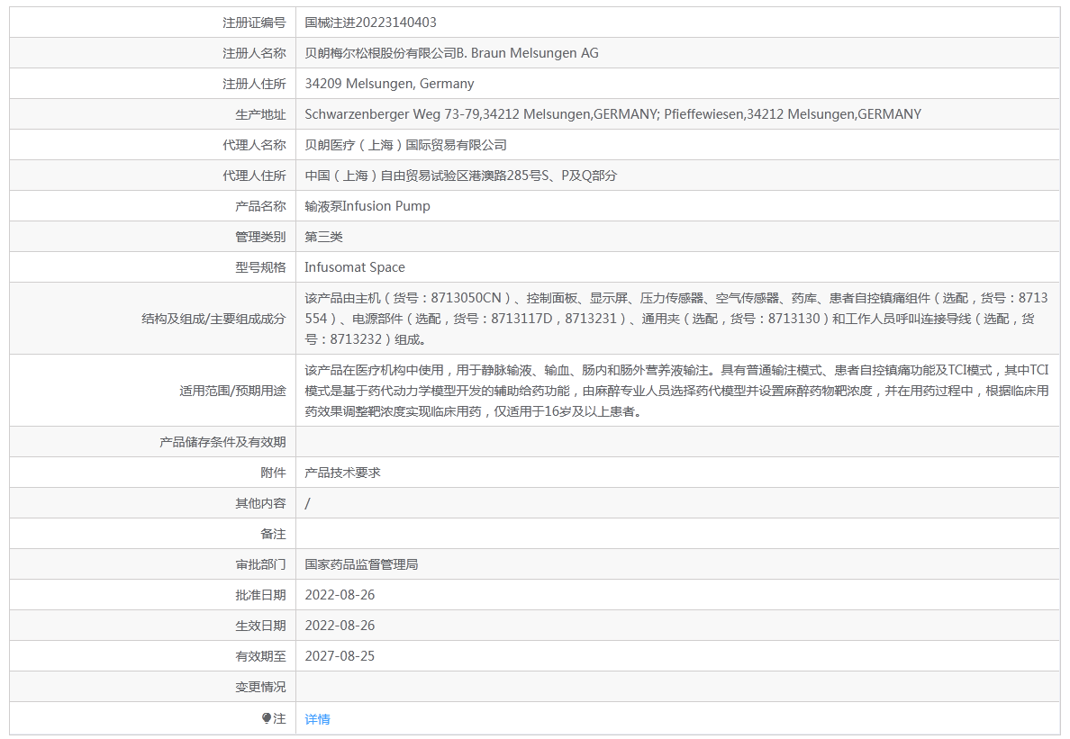This screenshot has height=739, width=1070.
Task: Select the intended use text starting 该产品在医疗机构中使用
Action: [676, 391]
